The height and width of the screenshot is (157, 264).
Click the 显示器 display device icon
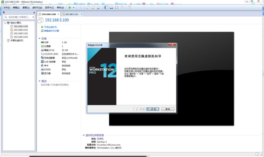(42, 73)
